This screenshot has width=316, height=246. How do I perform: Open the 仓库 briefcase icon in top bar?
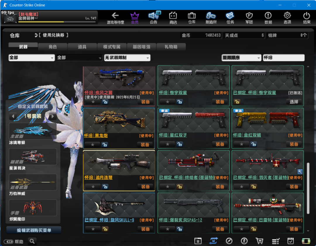tap(192, 18)
